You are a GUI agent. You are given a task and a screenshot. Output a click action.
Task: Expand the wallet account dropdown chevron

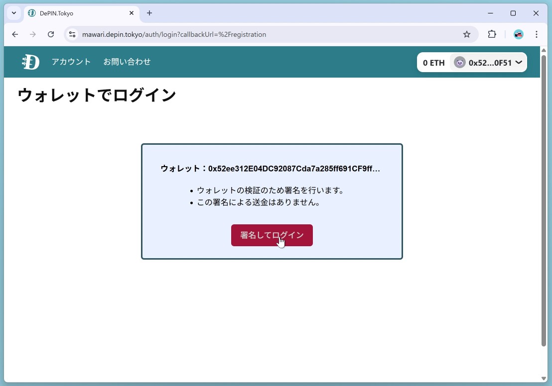(519, 63)
